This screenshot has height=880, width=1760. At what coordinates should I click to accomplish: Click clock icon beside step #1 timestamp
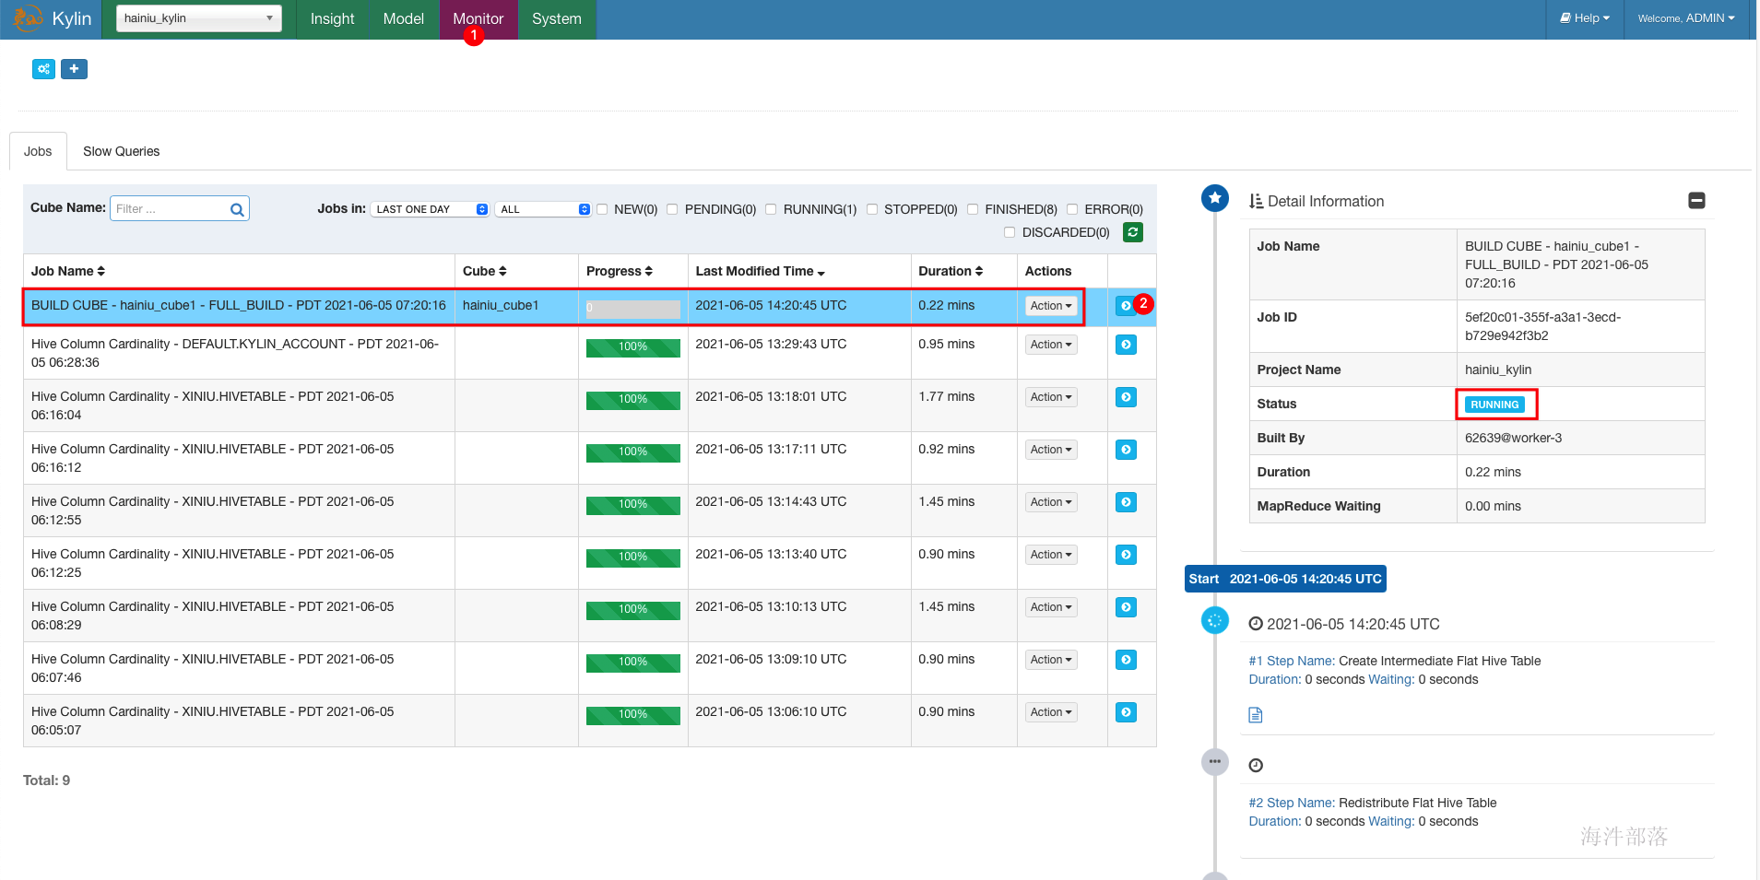click(1256, 624)
